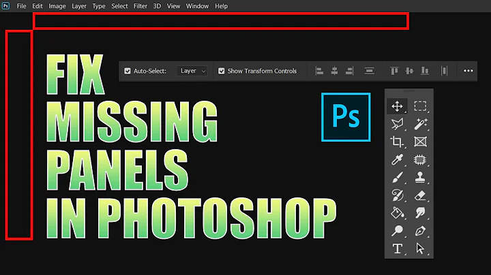491x275 pixels.
Task: Open the three-dots align options
Action: pyautogui.click(x=468, y=71)
